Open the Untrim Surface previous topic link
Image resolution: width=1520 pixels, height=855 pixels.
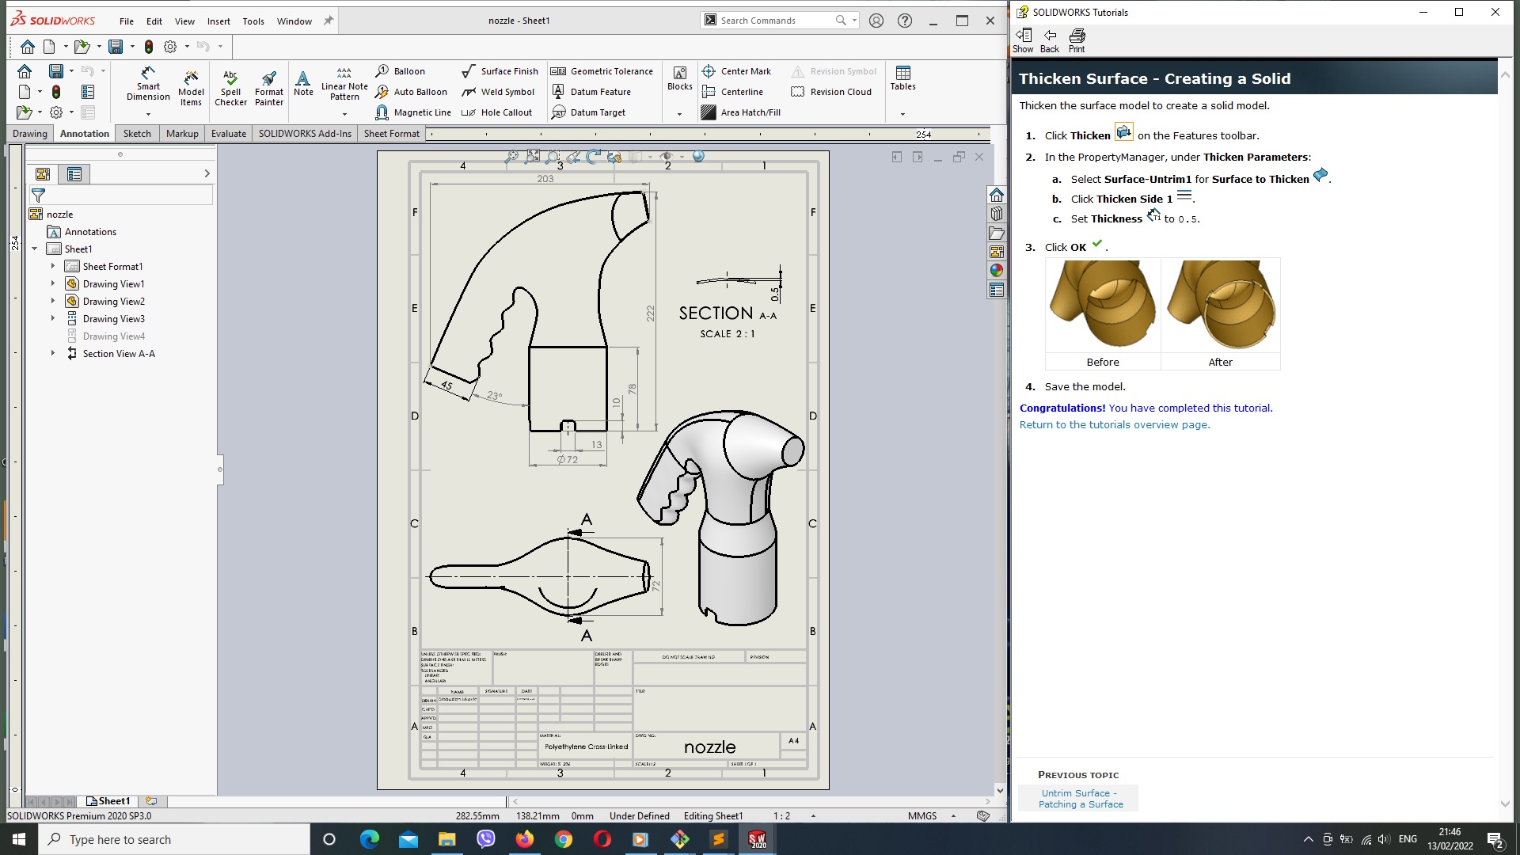coord(1081,798)
